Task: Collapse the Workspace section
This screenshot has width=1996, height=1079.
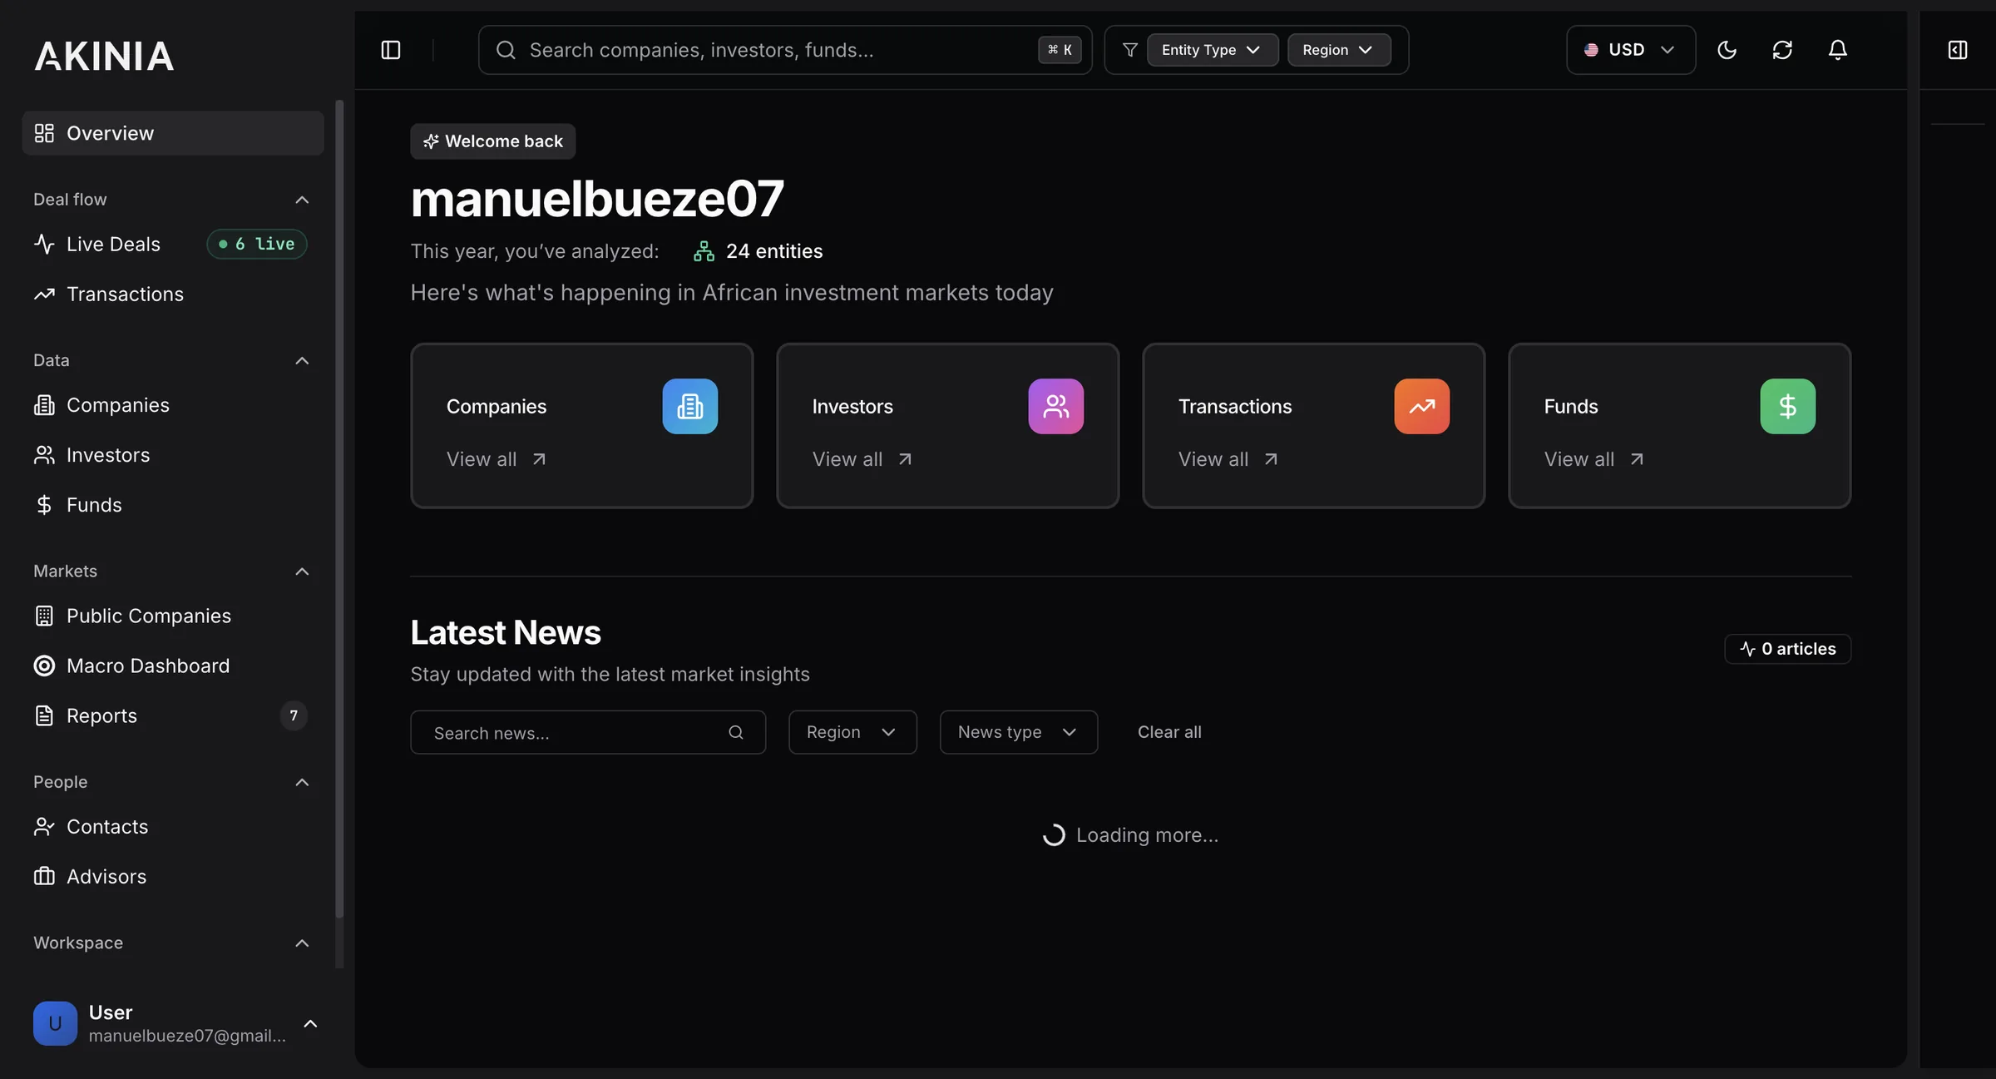Action: tap(302, 943)
